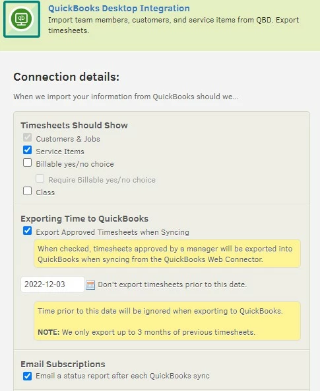Image resolution: width=320 pixels, height=391 pixels.
Task: Click the QuickBooks Desktop logo icon
Action: tap(22, 19)
